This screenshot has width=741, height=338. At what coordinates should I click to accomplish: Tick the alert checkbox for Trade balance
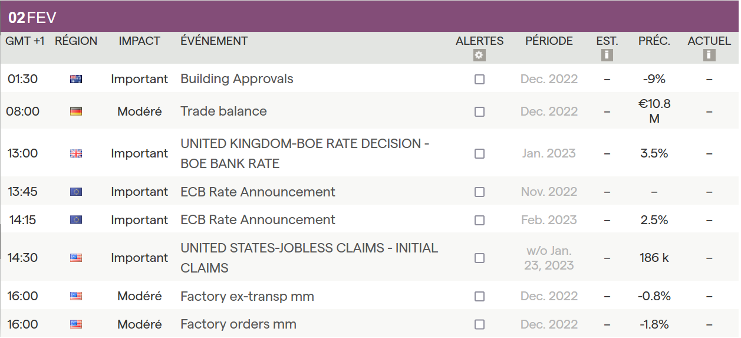479,111
